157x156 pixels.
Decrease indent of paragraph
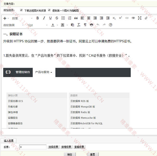tap(101, 18)
